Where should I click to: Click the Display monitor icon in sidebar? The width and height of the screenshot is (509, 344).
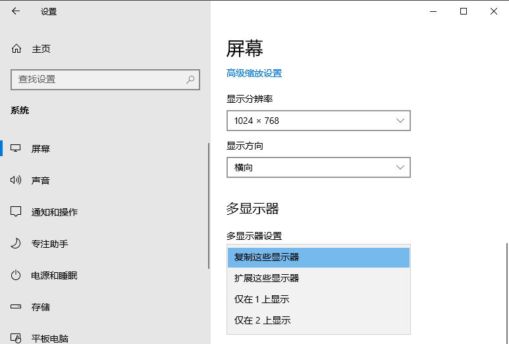[16, 149]
